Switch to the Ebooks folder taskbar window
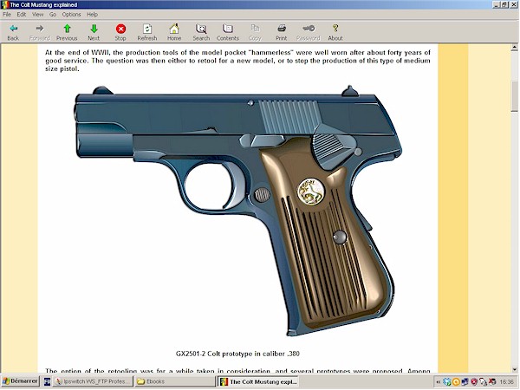 point(175,381)
